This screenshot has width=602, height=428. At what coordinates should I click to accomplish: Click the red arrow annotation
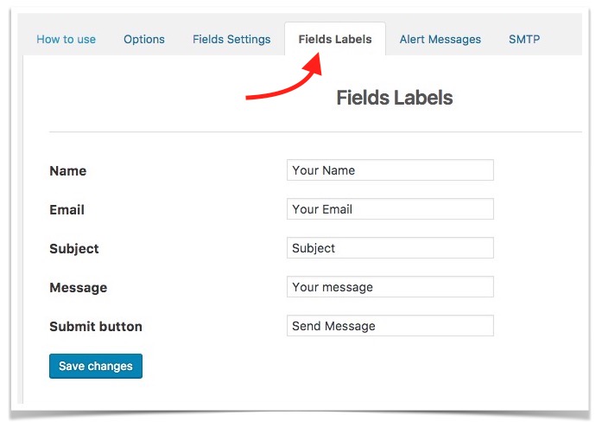pos(286,81)
